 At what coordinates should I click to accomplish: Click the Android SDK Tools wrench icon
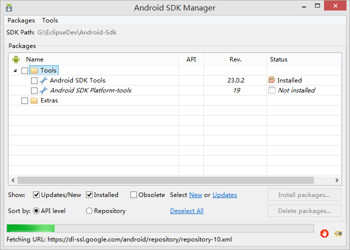click(43, 80)
